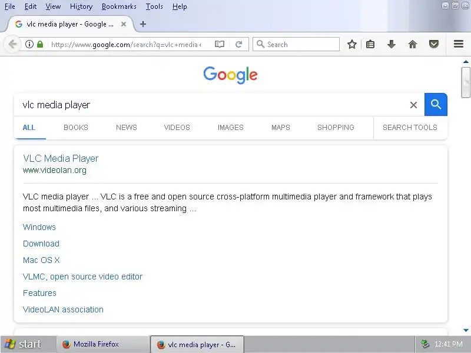Switch to the MAPS results tab
This screenshot has height=353, width=471.
pyautogui.click(x=281, y=128)
